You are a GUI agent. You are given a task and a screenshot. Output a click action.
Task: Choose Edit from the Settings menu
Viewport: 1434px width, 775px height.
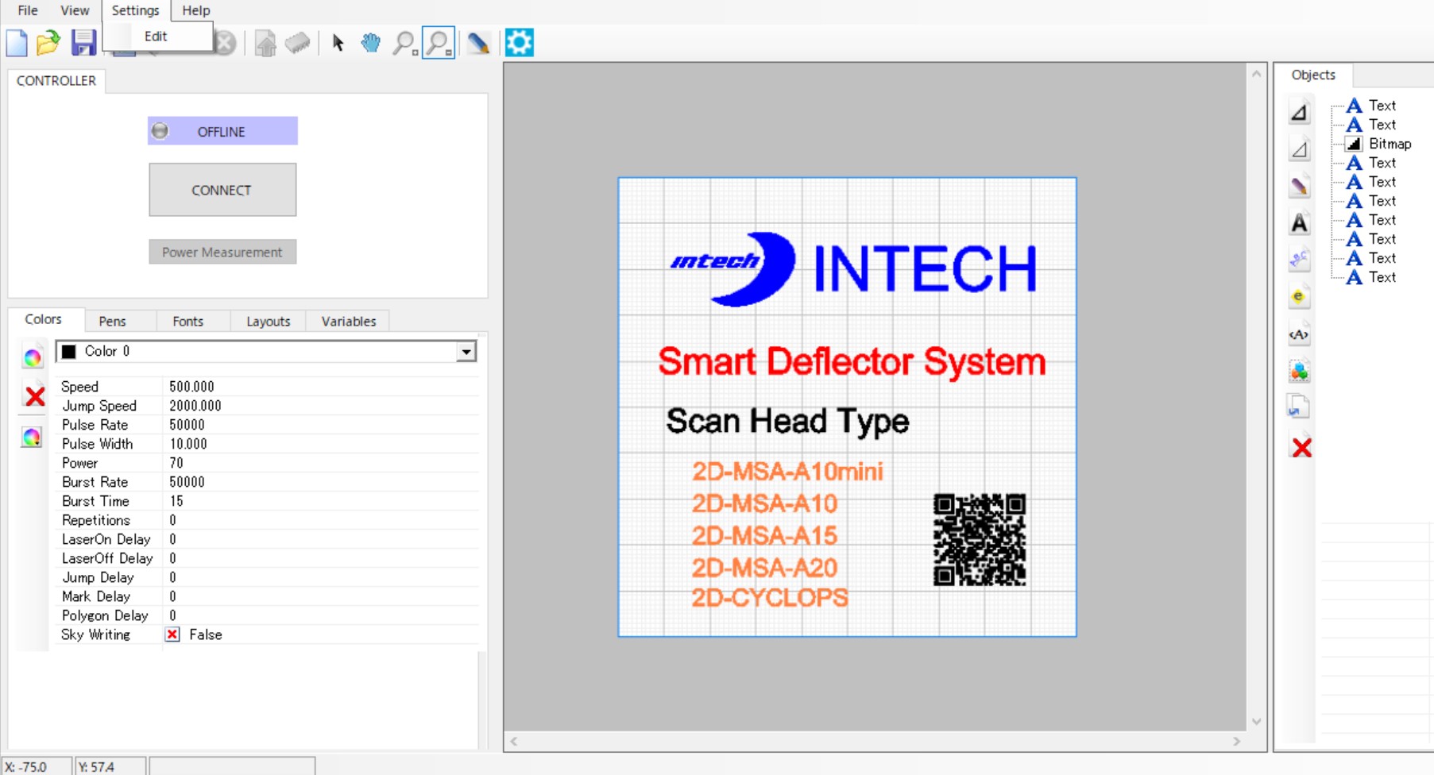point(156,37)
